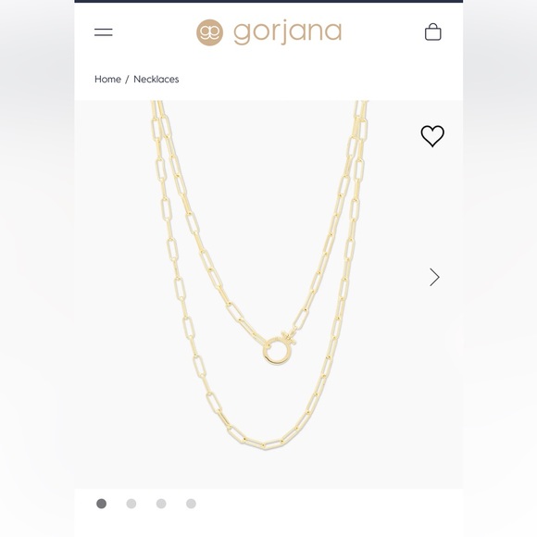Open the hamburger navigation menu

[104, 32]
